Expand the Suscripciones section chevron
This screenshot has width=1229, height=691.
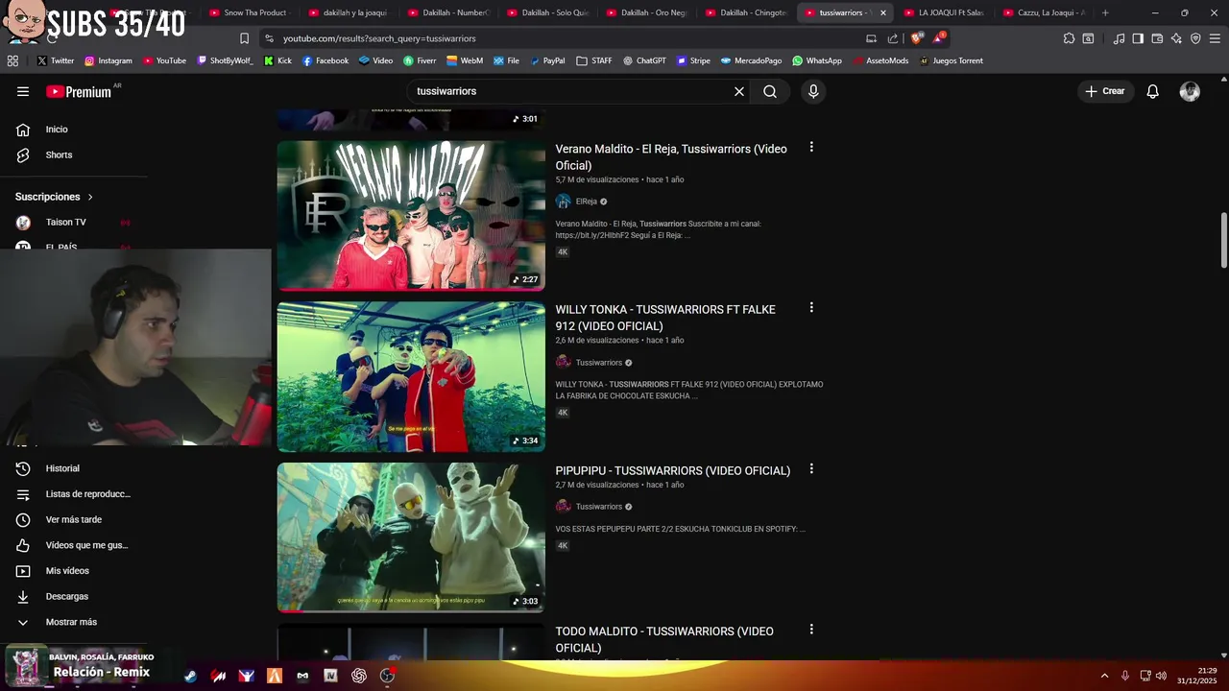pos(90,197)
